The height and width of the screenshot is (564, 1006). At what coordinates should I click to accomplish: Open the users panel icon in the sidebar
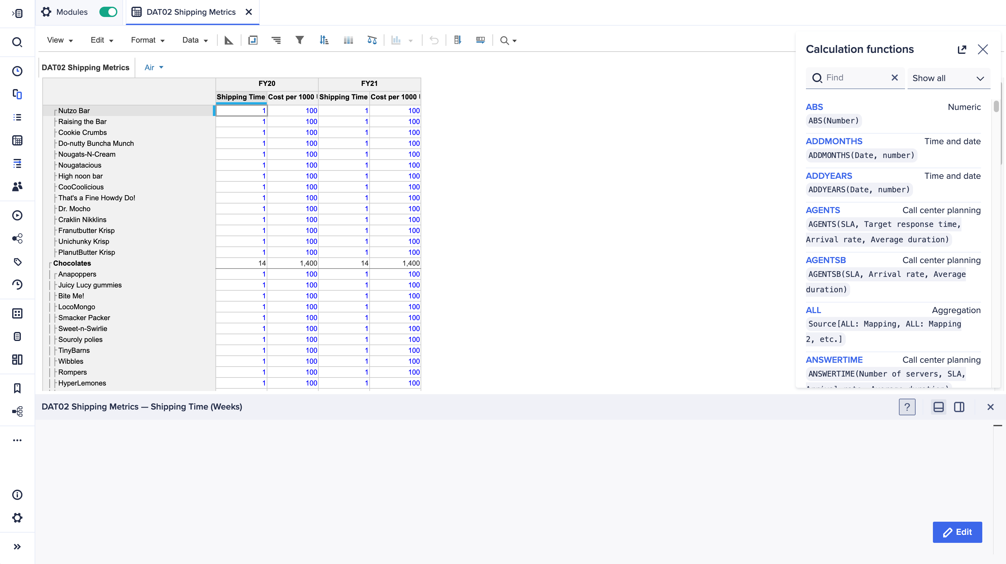(17, 187)
